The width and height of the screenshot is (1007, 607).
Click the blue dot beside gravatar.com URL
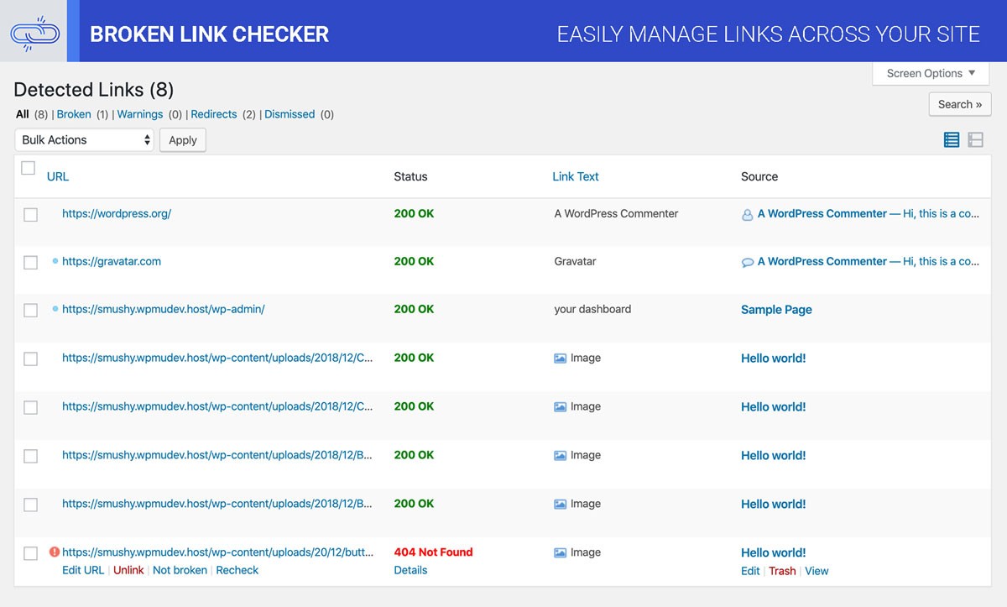(55, 261)
